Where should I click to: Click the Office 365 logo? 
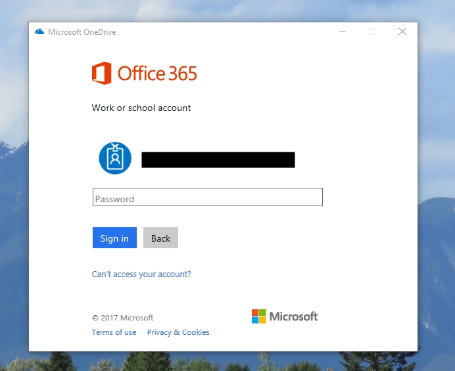(x=144, y=73)
